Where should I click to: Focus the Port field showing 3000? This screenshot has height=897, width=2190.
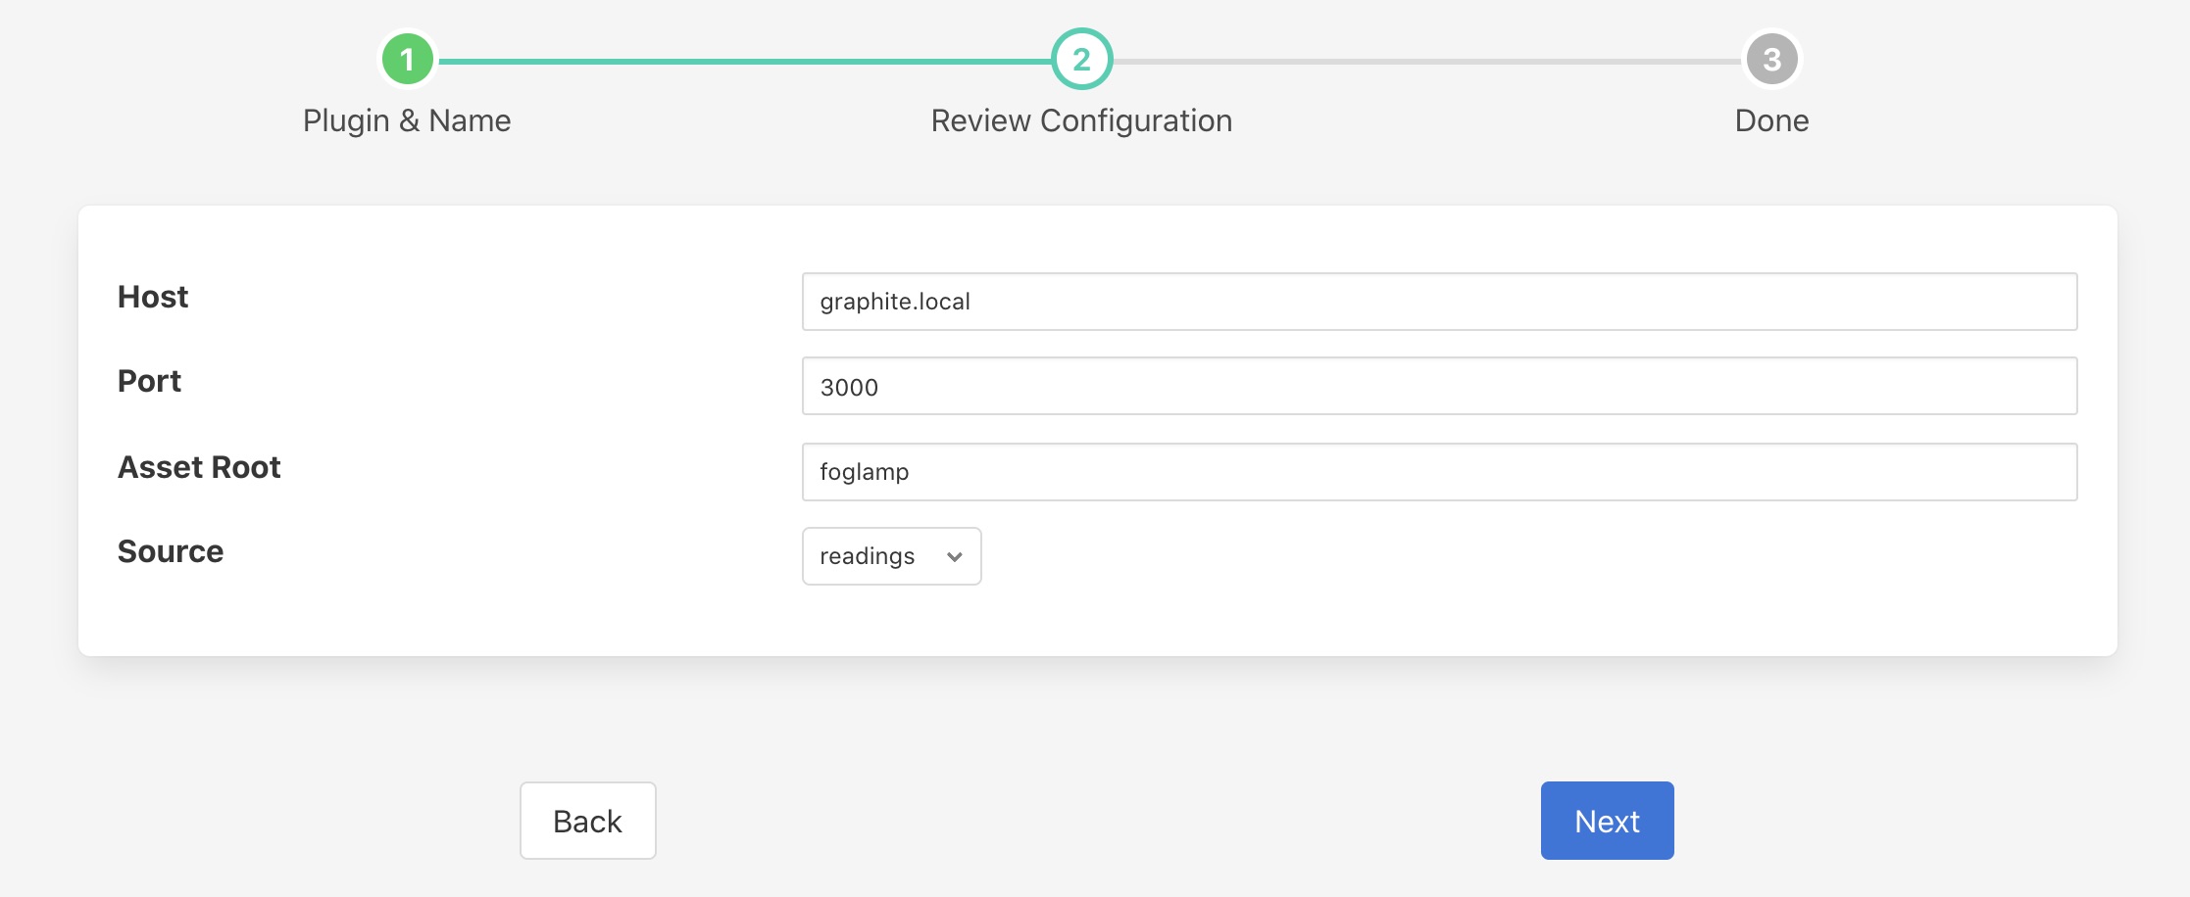point(1439,387)
